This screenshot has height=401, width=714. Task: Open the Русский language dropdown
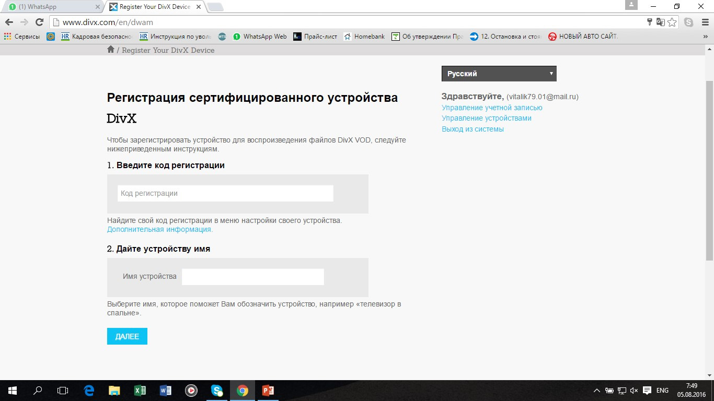(499, 74)
